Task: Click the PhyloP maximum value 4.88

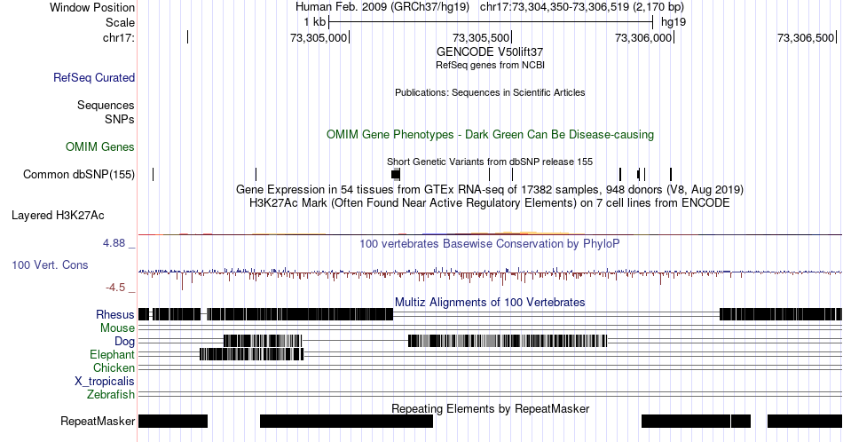Action: [x=114, y=243]
